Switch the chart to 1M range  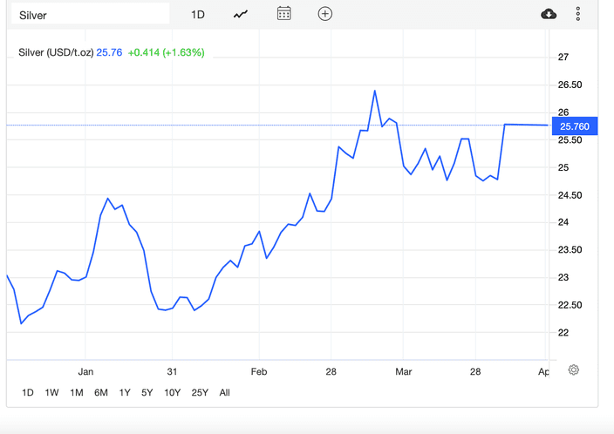click(x=76, y=393)
